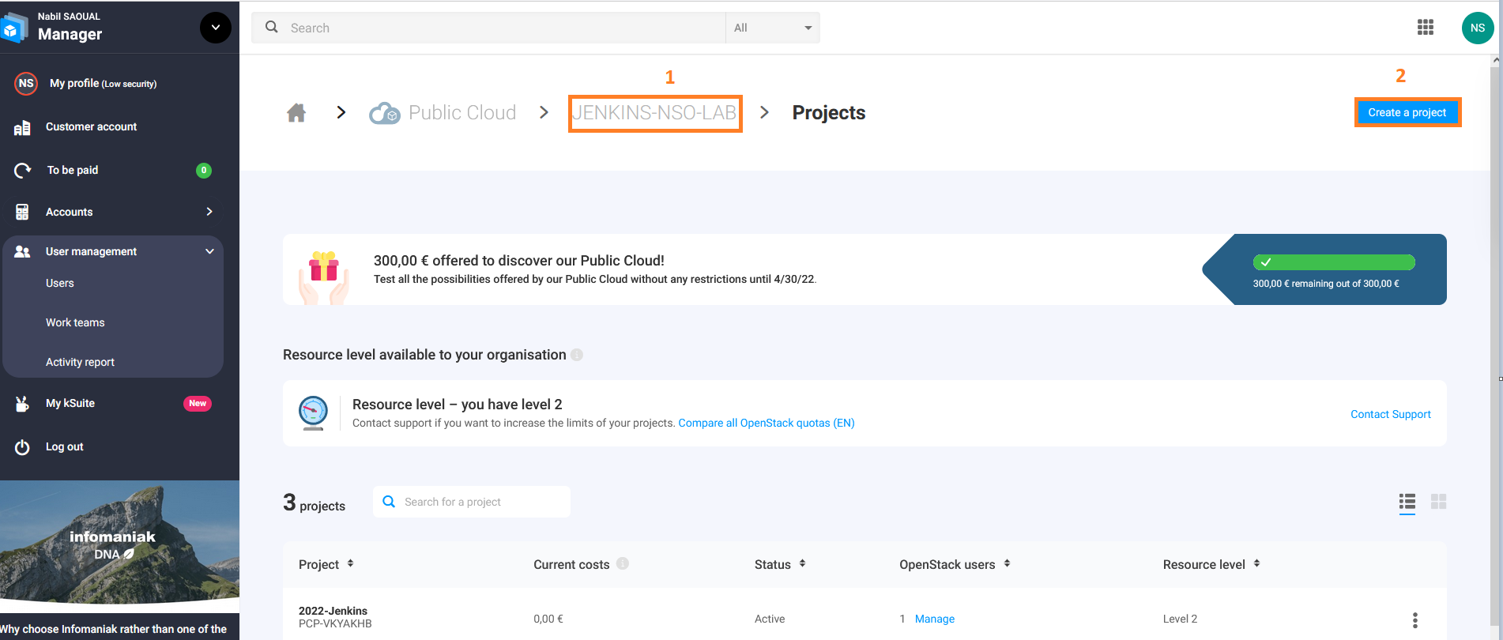Open My kSuite
Viewport: 1503px width, 640px height.
click(70, 403)
